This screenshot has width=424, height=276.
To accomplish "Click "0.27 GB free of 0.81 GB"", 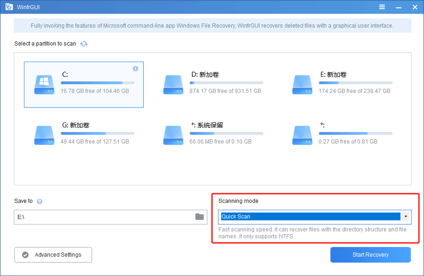I will 348,141.
